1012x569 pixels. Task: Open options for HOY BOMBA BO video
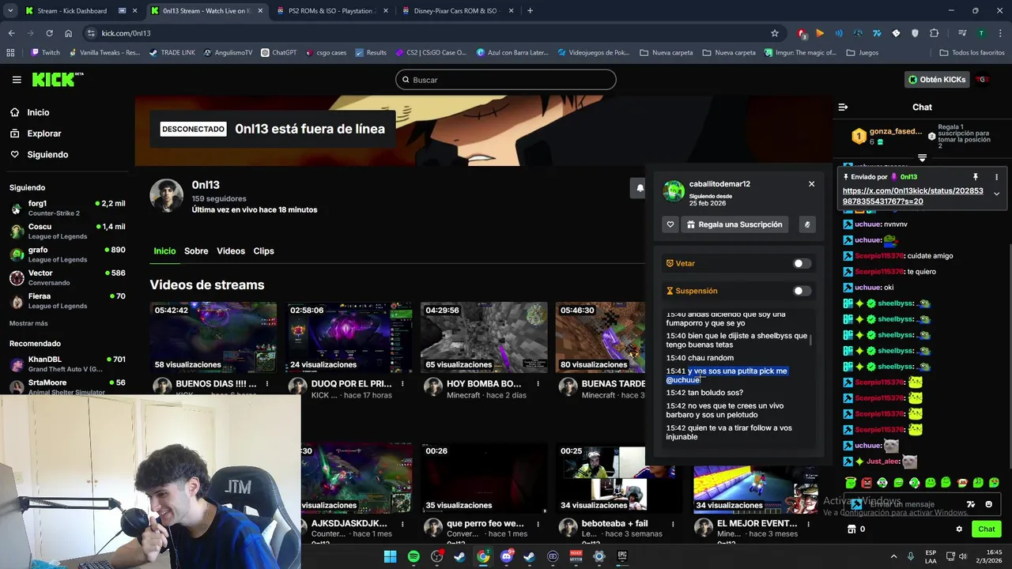(537, 384)
